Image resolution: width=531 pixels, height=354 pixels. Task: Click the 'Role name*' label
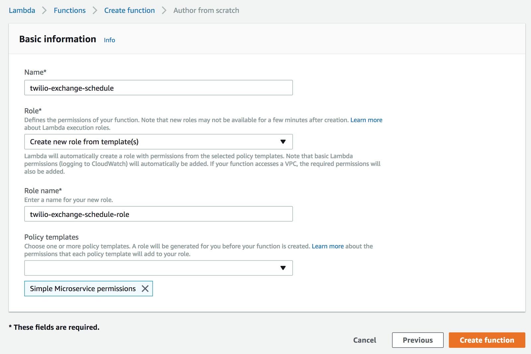click(x=43, y=191)
